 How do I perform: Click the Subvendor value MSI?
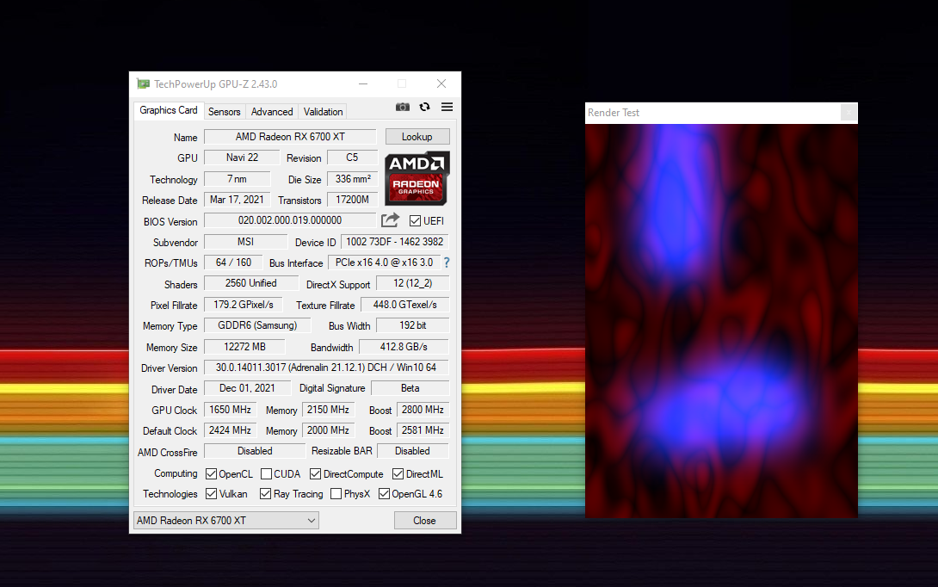[246, 242]
